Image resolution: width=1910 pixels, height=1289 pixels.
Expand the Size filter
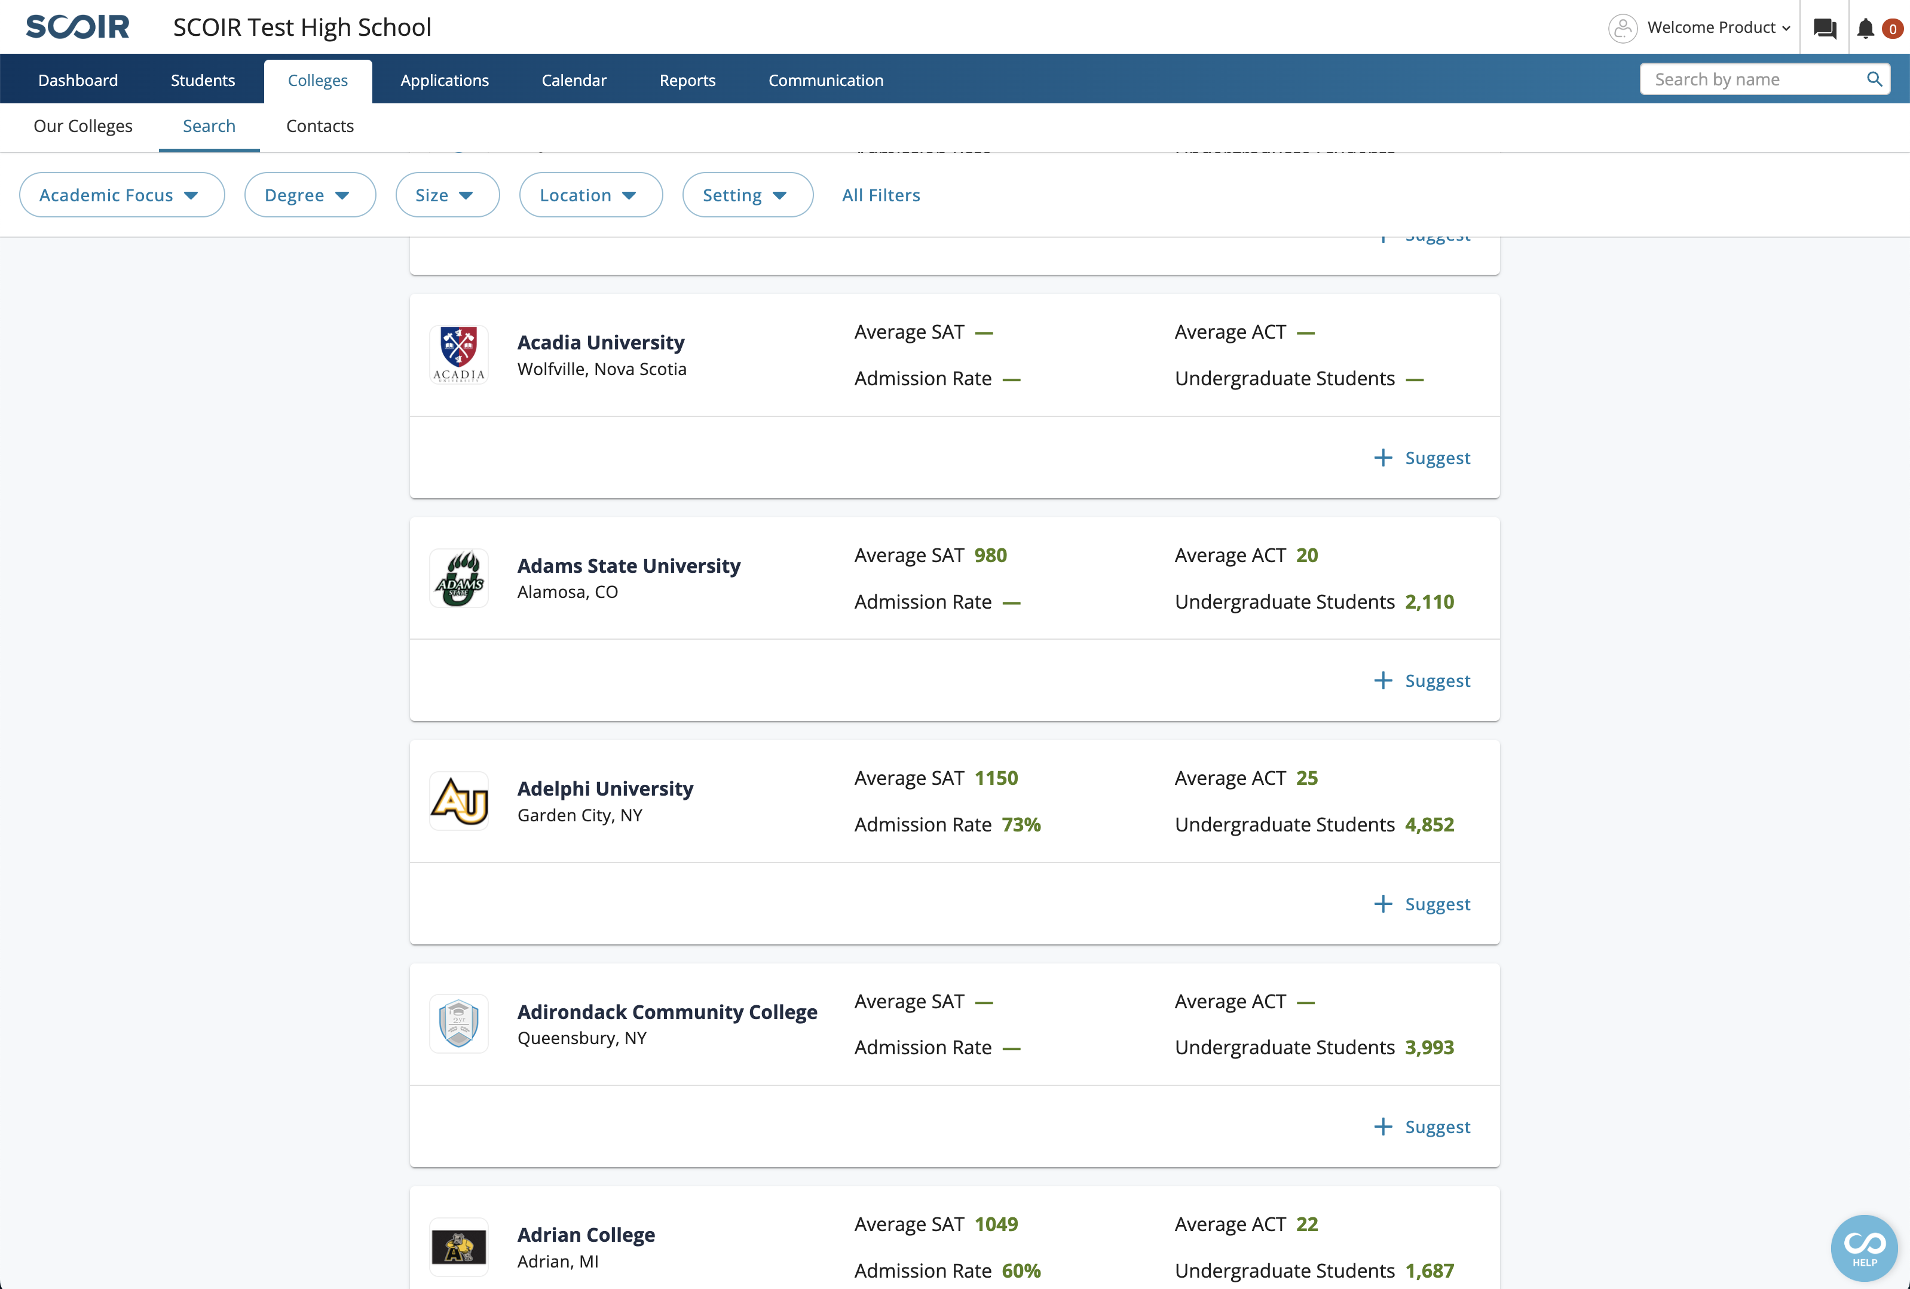tap(447, 195)
